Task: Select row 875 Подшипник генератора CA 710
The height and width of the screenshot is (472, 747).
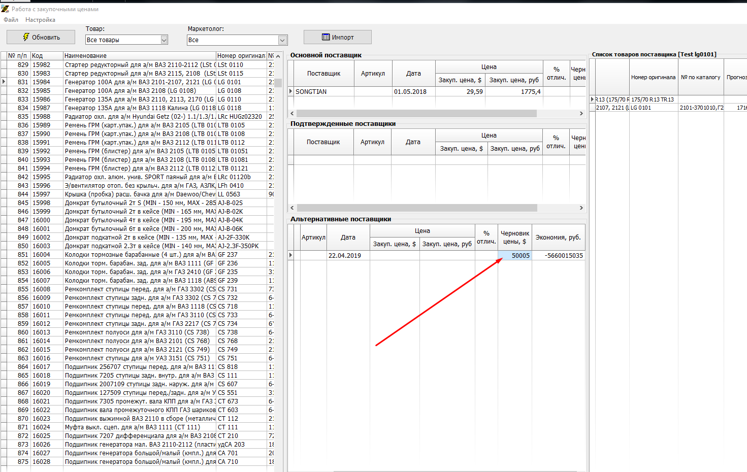Action: point(137,461)
